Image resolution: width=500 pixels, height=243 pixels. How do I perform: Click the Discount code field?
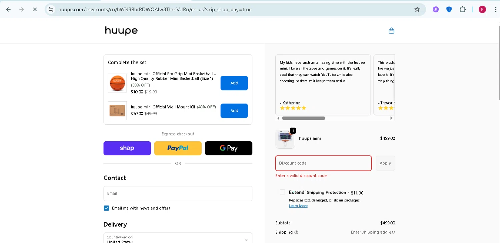click(323, 163)
